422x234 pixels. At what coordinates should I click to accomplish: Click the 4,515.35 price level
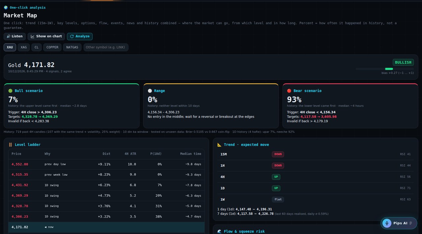click(20, 175)
